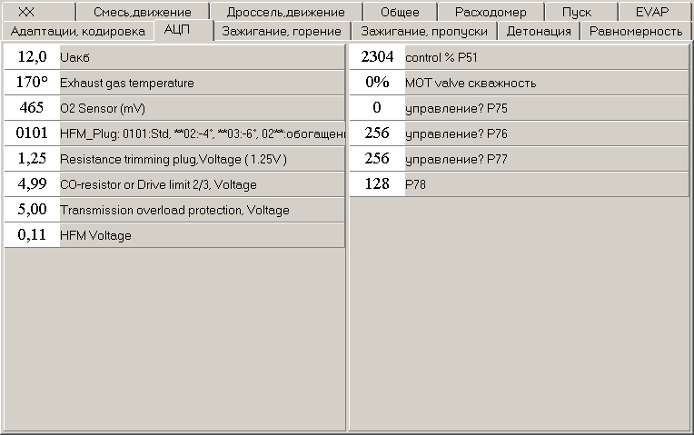Select the Общее tab
The height and width of the screenshot is (435, 694).
400,12
